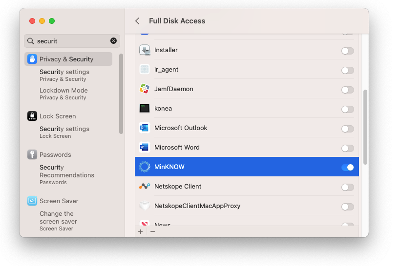Screen dimensions: 401x266
Task: Add an app with plus button
Action: click(x=141, y=231)
